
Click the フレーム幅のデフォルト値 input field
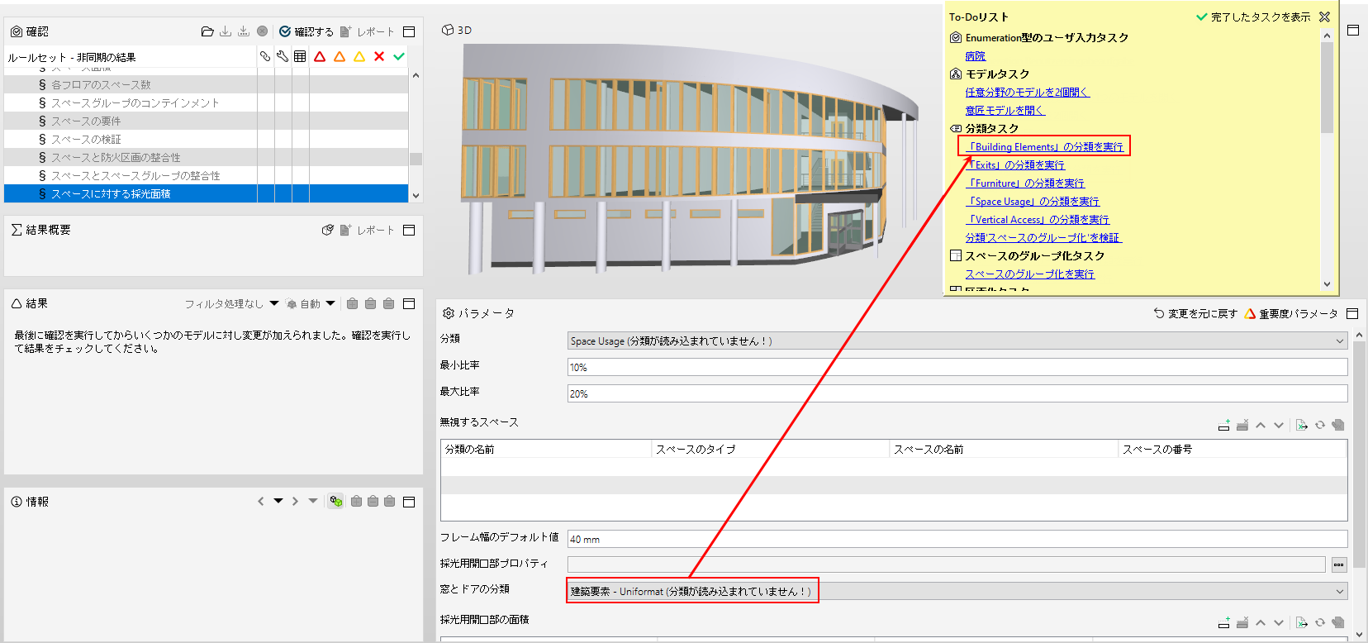coord(957,539)
